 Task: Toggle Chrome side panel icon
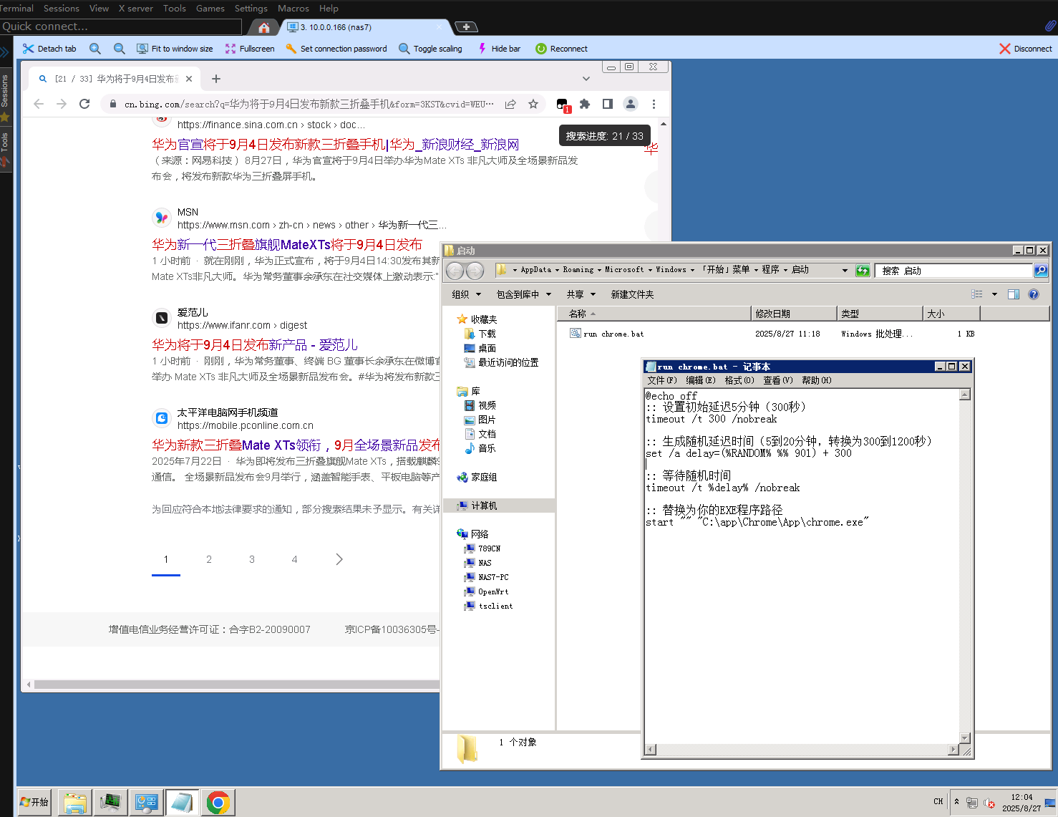pos(607,104)
